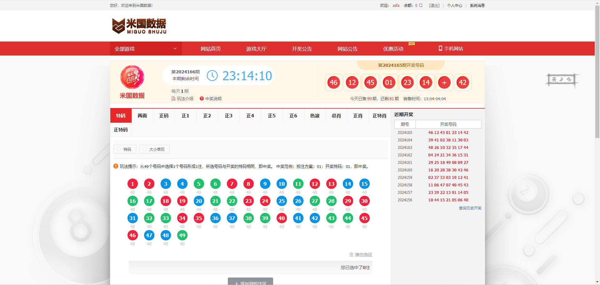Expand the 全部游戏 dropdown menu
Viewport: 600px width, 285px height.
click(x=146, y=49)
